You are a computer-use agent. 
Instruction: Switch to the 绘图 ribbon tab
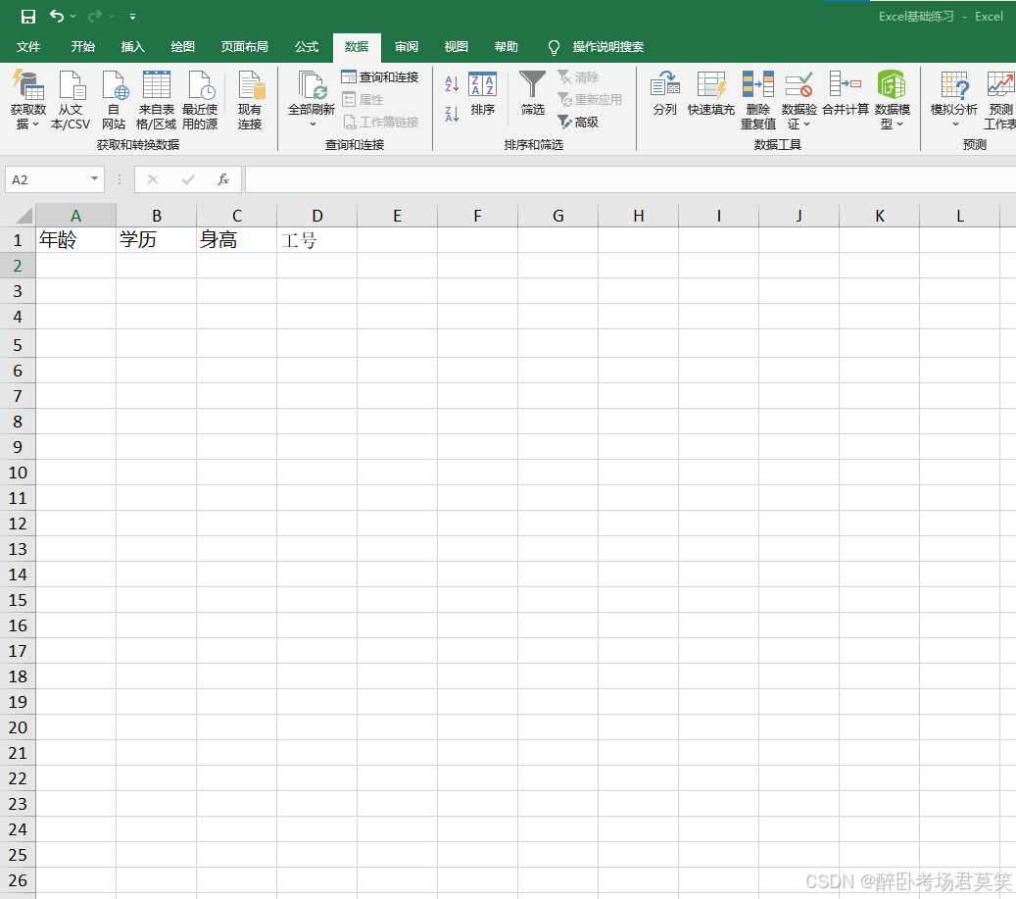coord(183,47)
